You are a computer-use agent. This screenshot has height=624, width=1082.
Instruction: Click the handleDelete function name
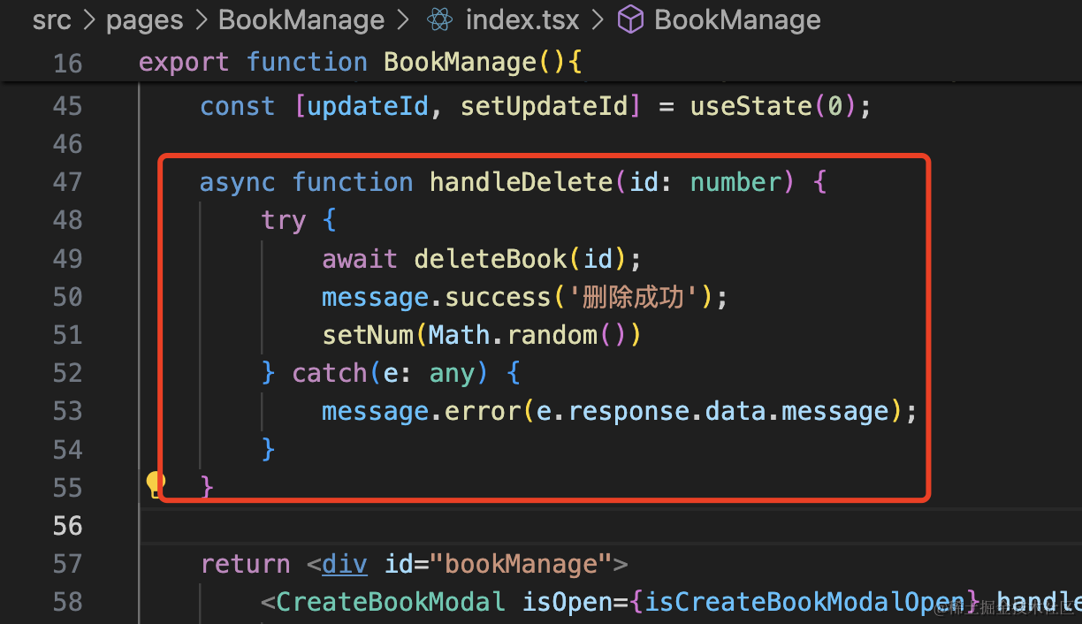[521, 182]
